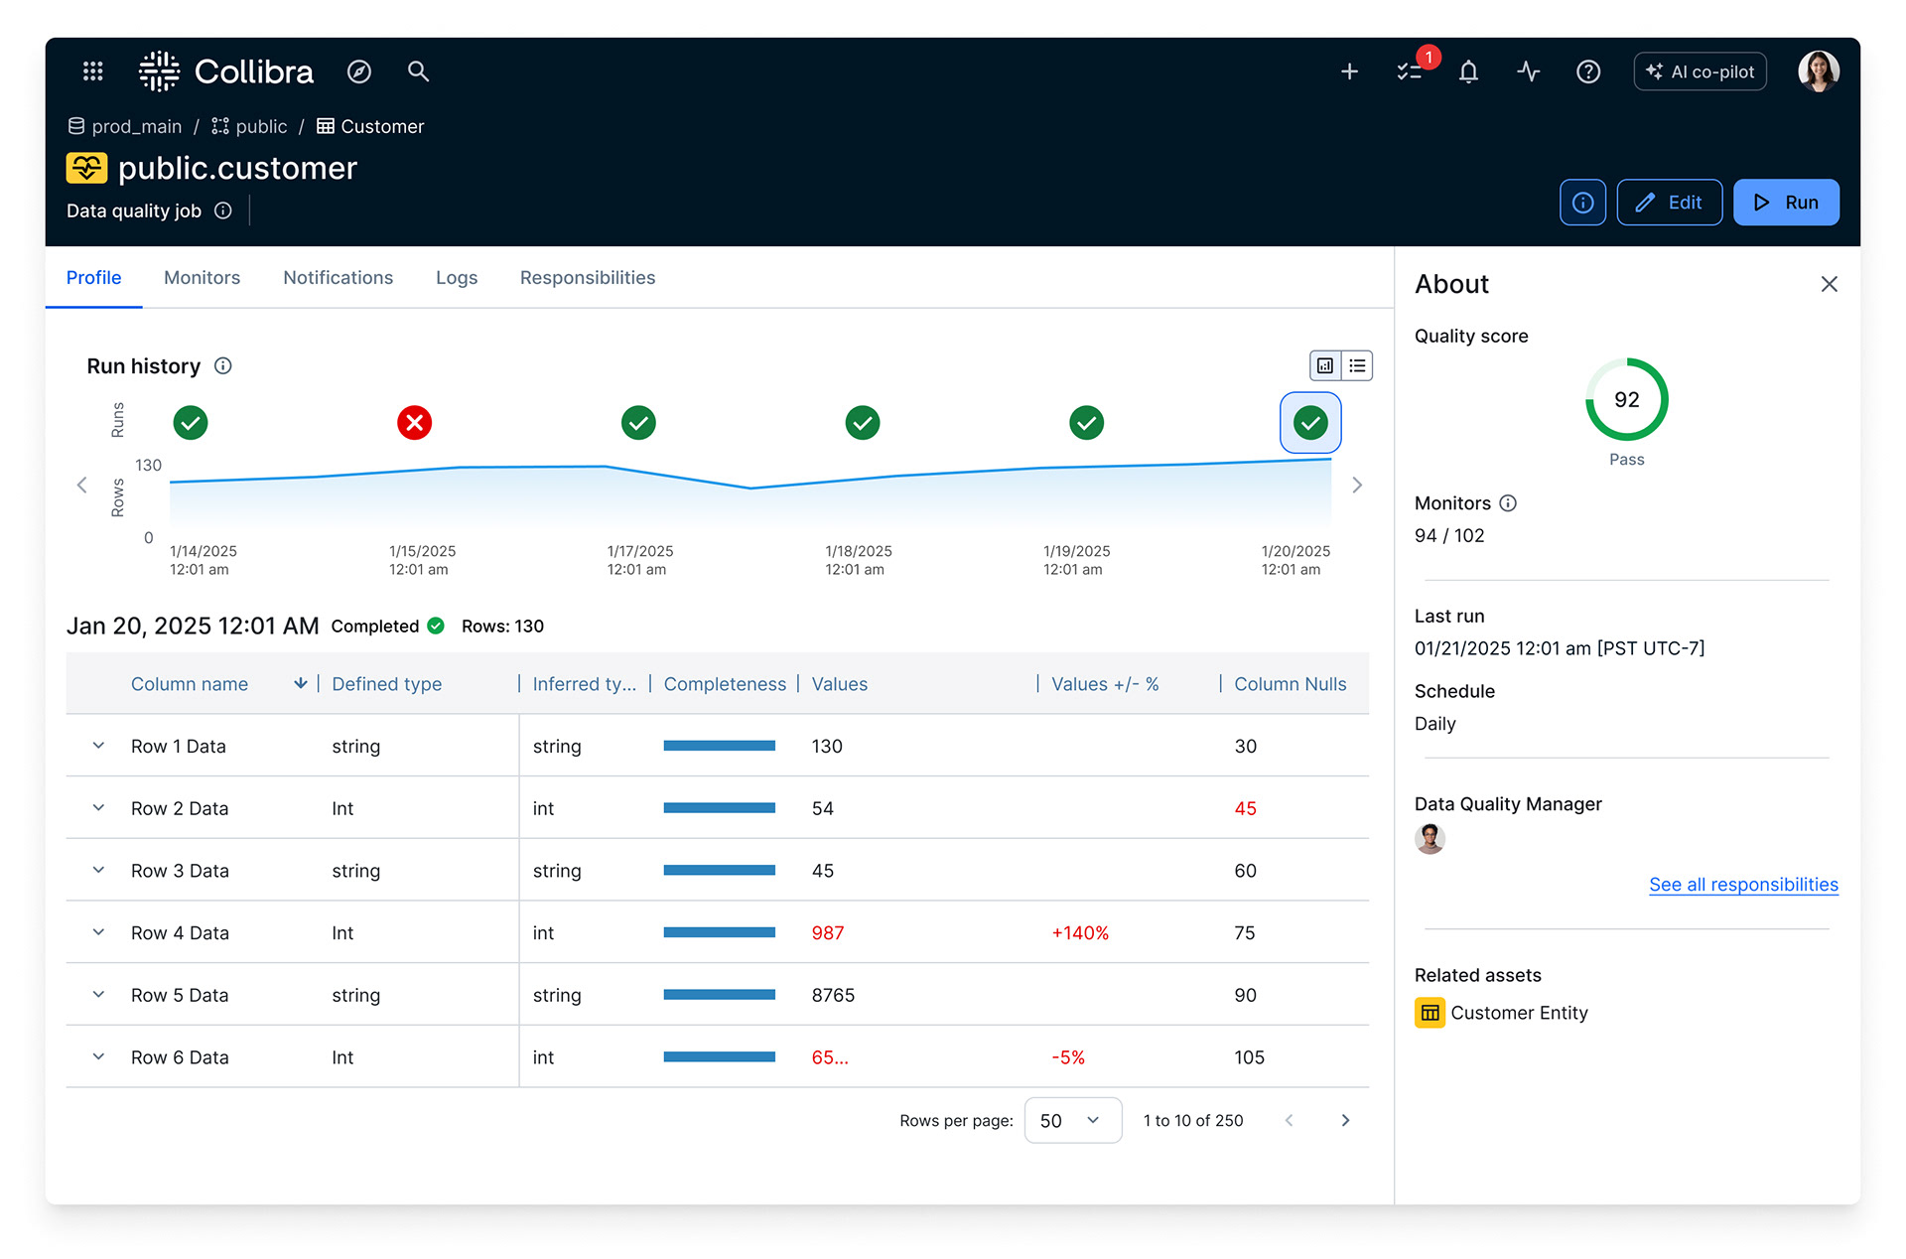The height and width of the screenshot is (1259, 1906).
Task: Click the Run button
Action: (1785, 203)
